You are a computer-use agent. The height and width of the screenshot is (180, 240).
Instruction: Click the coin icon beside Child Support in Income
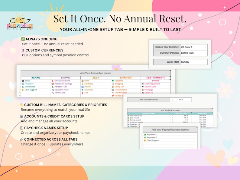23,90
